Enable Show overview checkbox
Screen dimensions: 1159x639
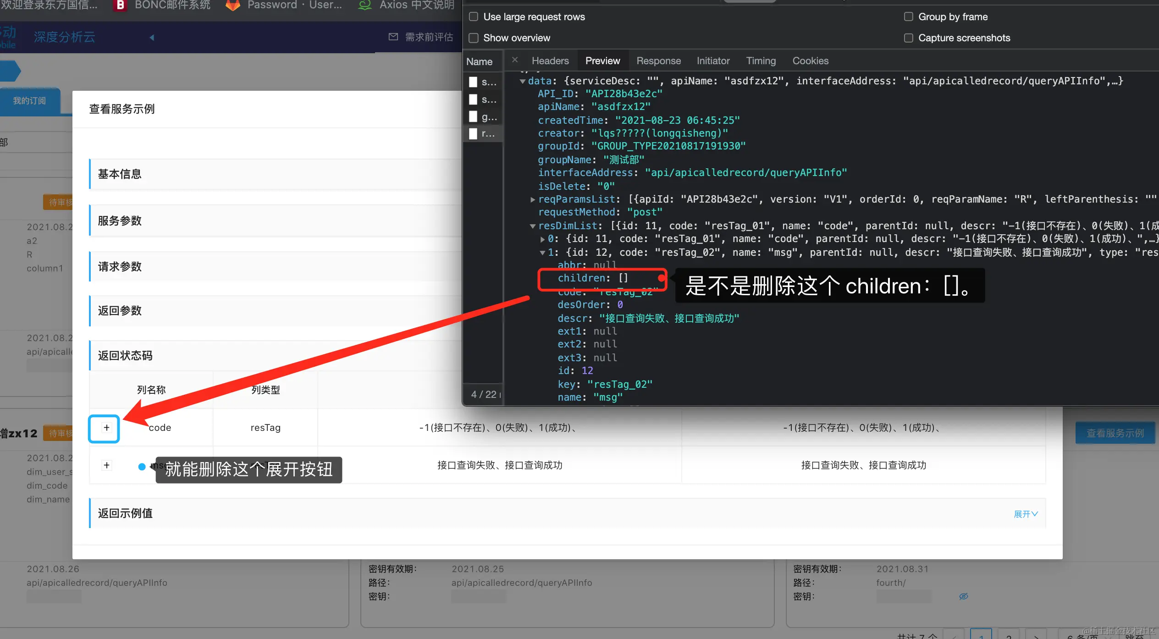pyautogui.click(x=474, y=38)
